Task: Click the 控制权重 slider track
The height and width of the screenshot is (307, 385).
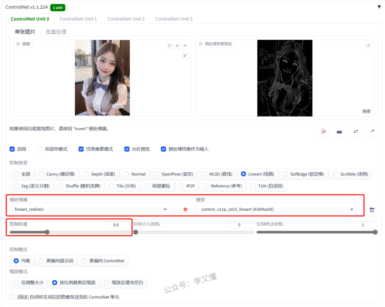Action: click(70, 232)
